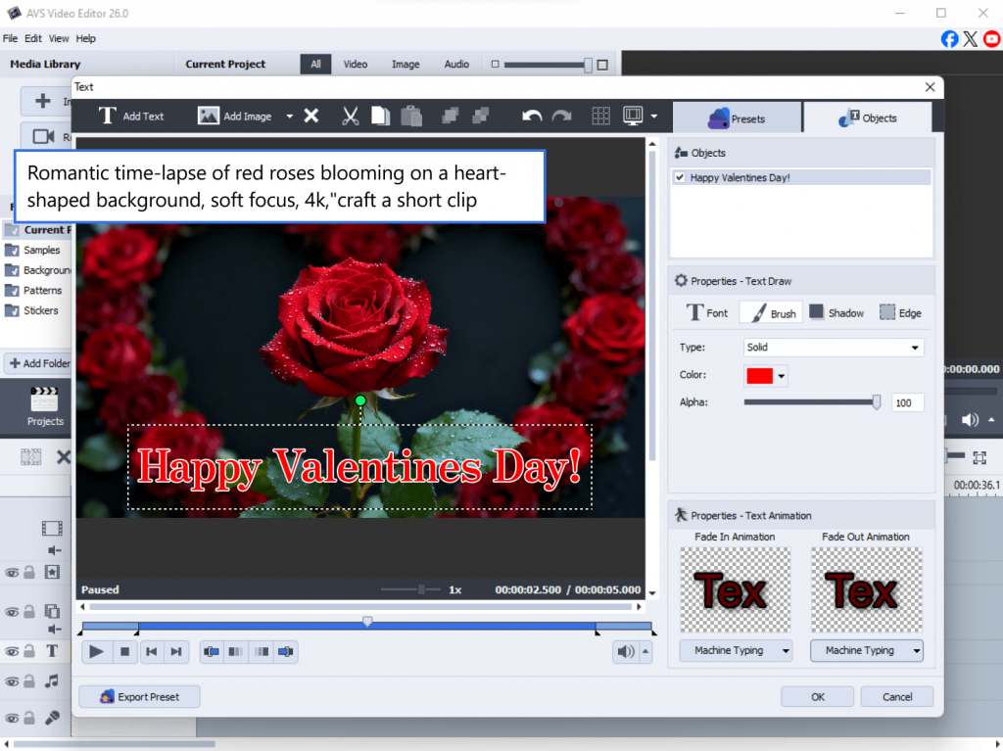The height and width of the screenshot is (751, 1003).
Task: Uncheck the Happy Valentines Day! object
Action: click(x=680, y=177)
